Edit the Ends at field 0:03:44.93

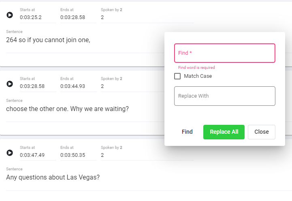(x=79, y=86)
